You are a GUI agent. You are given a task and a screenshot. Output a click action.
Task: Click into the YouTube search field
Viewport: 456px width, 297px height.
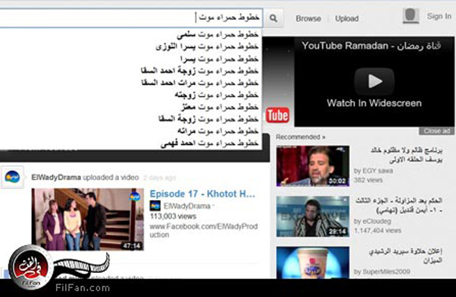click(x=131, y=18)
